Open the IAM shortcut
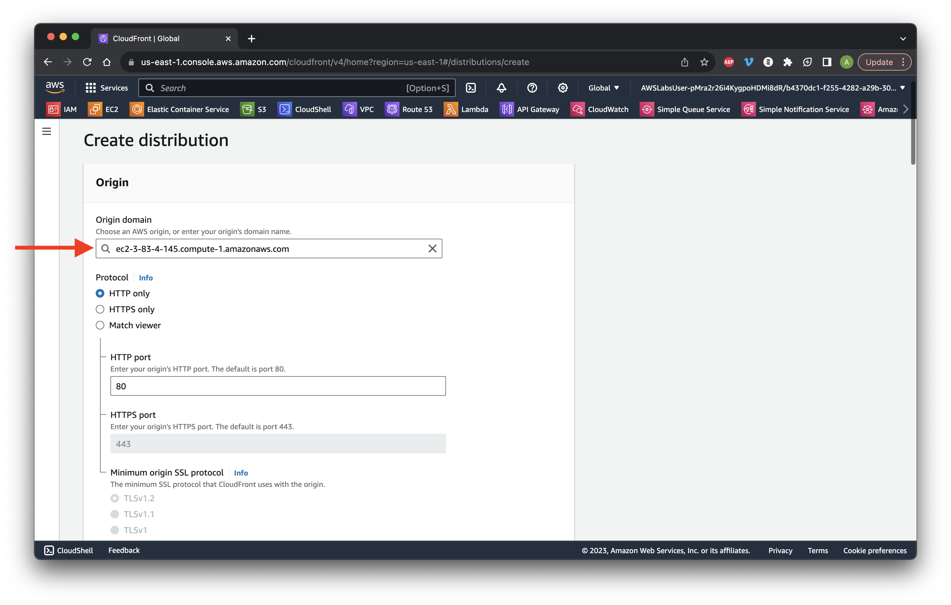Screen dimensions: 951x605 [x=62, y=110]
